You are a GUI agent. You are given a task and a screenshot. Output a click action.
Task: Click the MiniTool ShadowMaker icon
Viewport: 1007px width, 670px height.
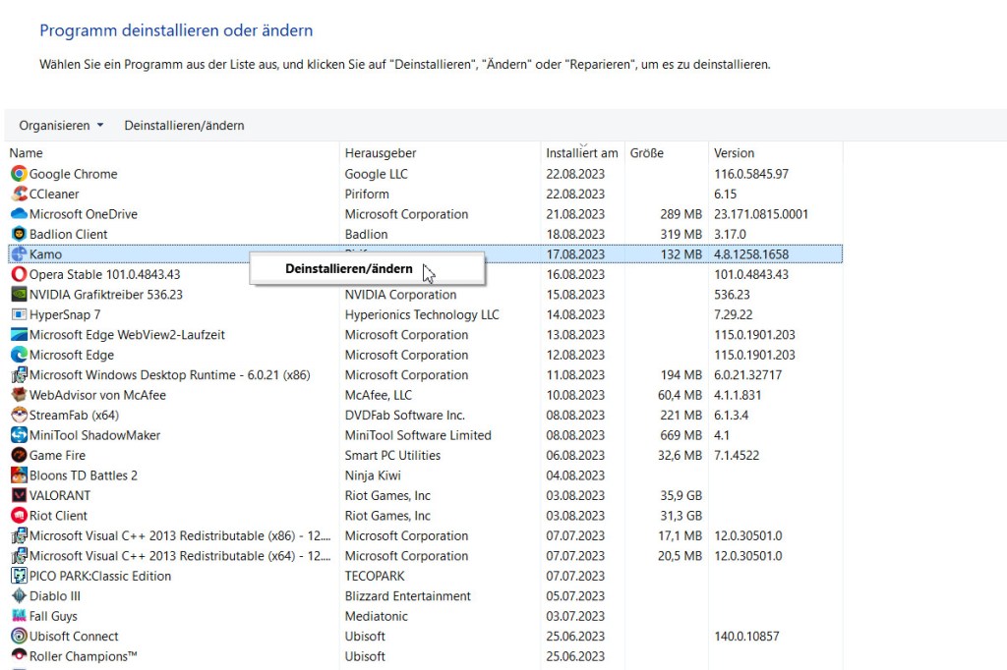[20, 435]
